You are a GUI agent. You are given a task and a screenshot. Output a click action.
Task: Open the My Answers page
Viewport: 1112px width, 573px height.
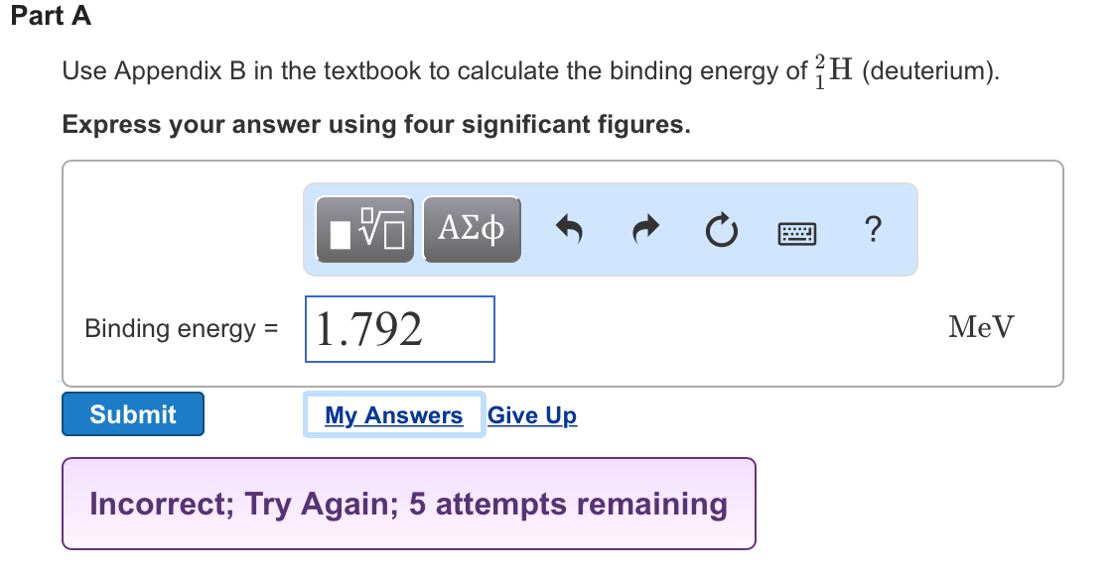coord(393,414)
